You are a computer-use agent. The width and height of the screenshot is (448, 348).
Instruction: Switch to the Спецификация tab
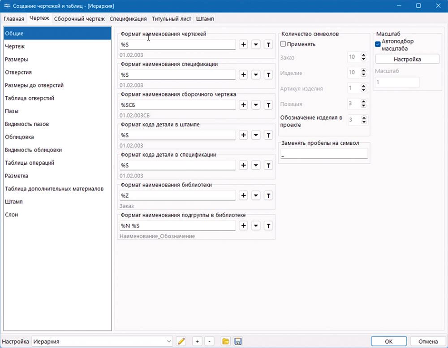(128, 19)
